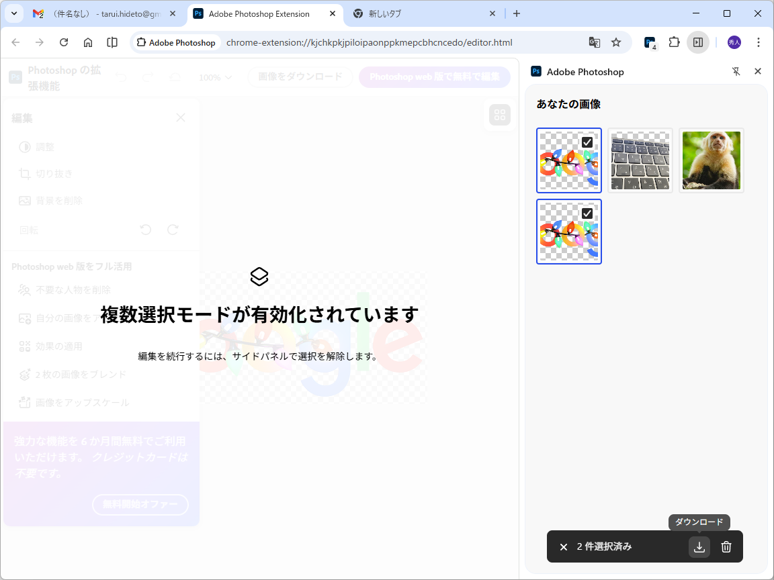
Task: Open the grid view icon above the canvas
Action: point(499,114)
